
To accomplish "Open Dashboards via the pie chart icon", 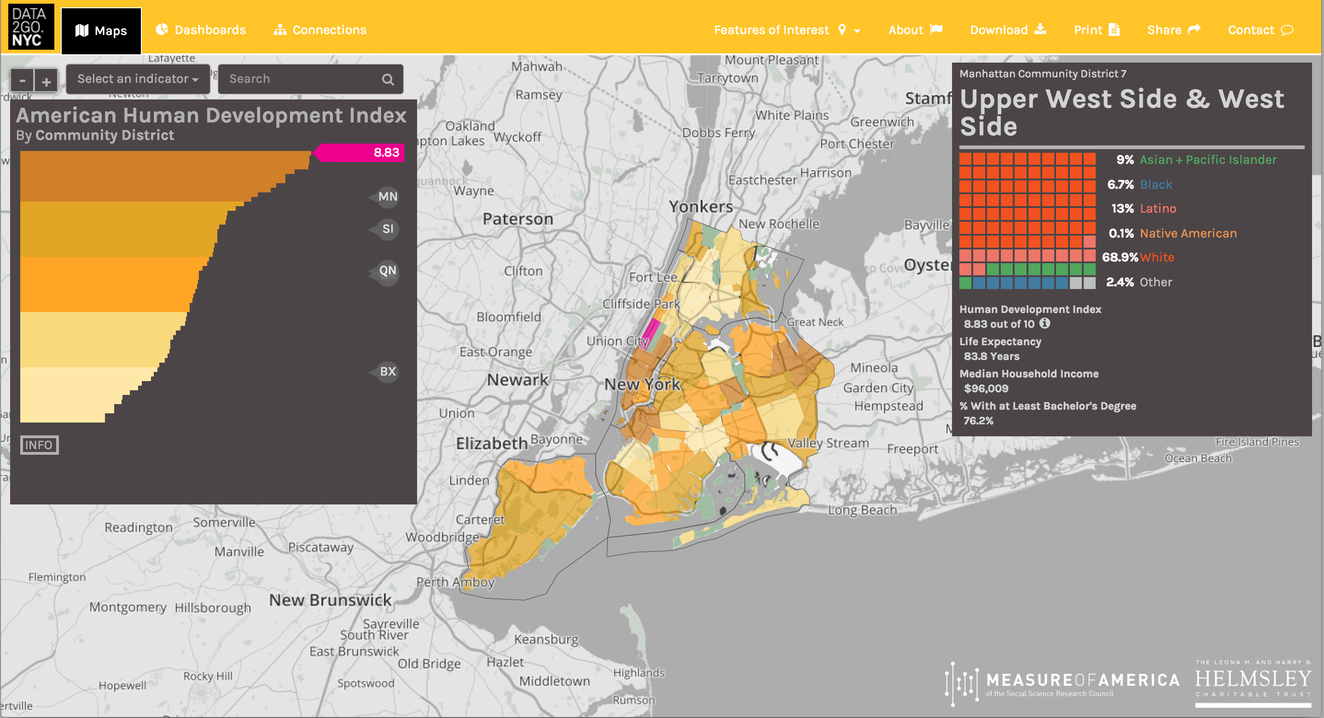I will coord(162,29).
